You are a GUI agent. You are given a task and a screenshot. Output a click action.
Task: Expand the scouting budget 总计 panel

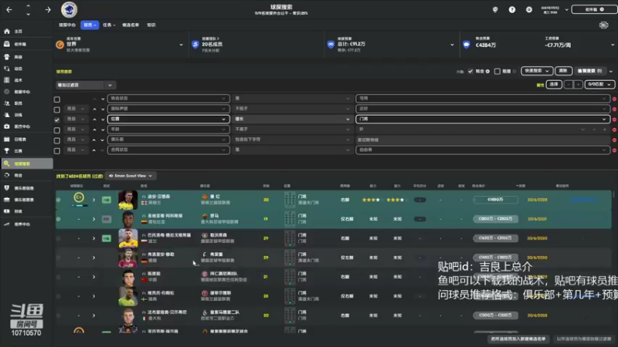[452, 45]
